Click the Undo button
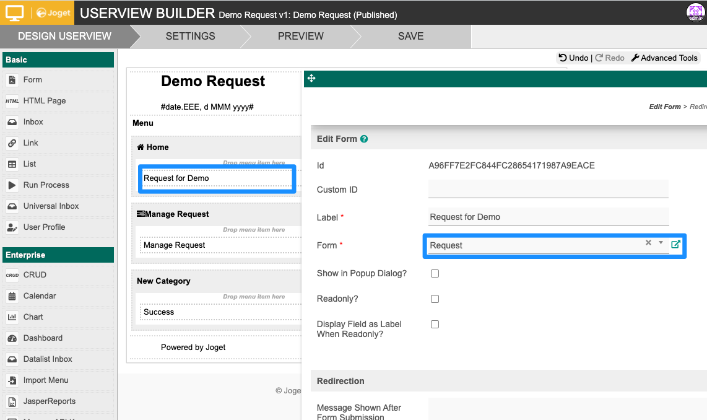Screen dimensions: 707x420 573,58
